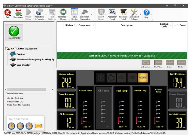Screen dimensions: 191x135
Task: Click the Malfunction indicator lamp icon
Action: pos(146,62)
